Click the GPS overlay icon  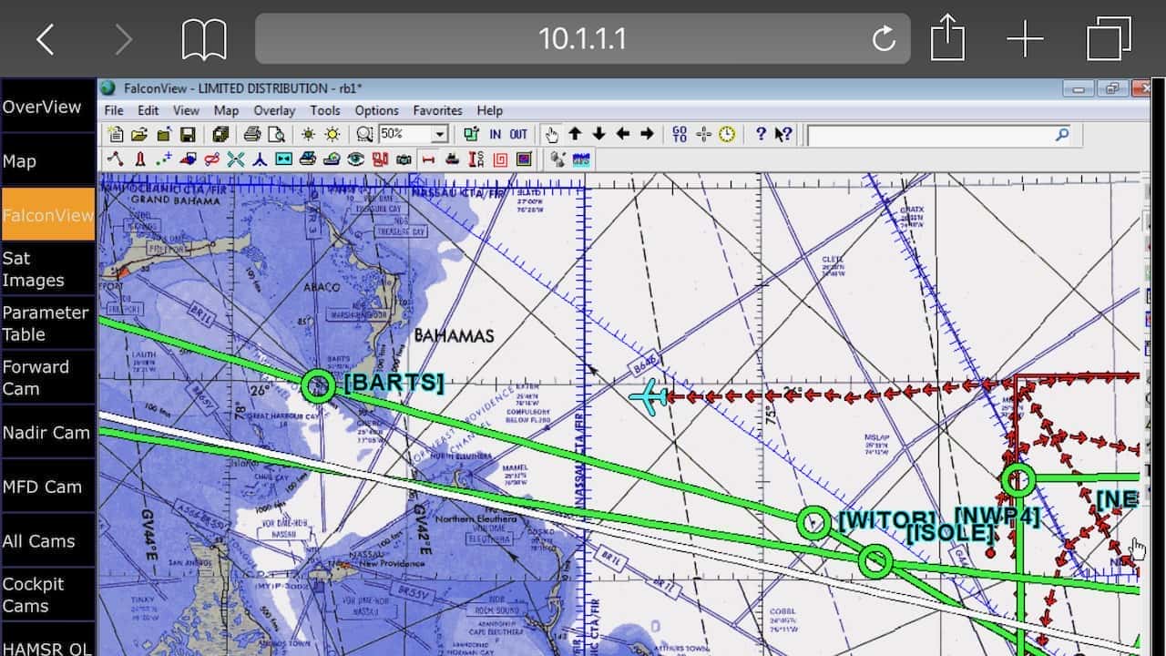click(x=581, y=159)
